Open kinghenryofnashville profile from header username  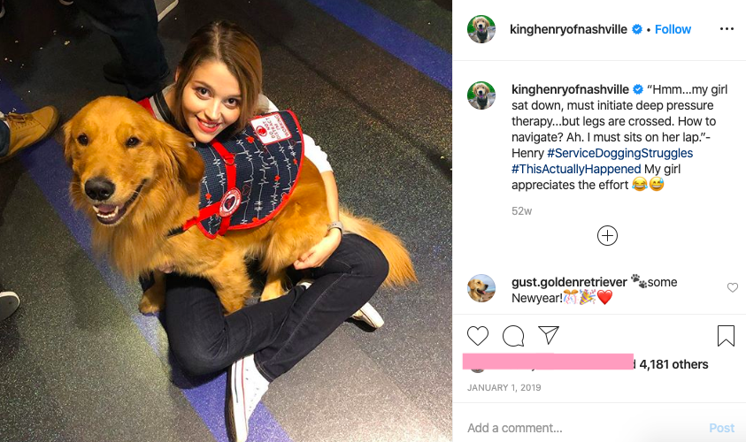(x=568, y=29)
